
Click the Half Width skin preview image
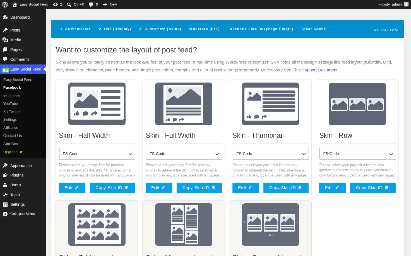pyautogui.click(x=97, y=104)
